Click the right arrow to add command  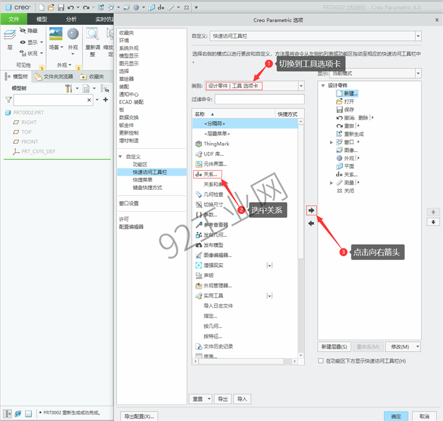[311, 210]
